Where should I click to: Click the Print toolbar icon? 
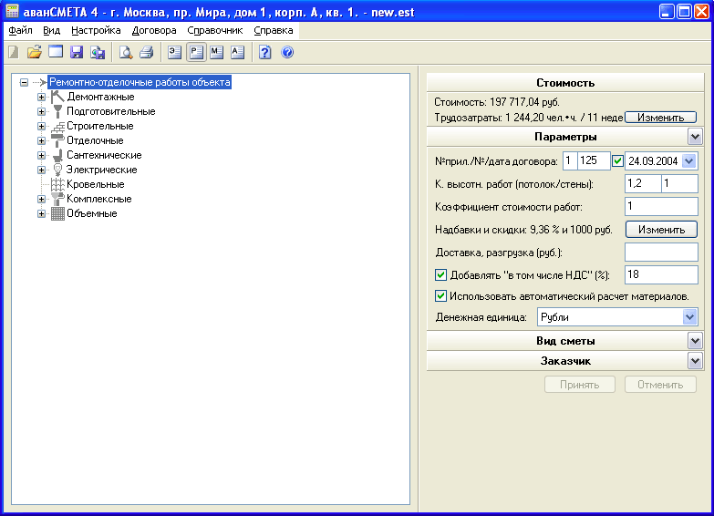pyautogui.click(x=146, y=52)
